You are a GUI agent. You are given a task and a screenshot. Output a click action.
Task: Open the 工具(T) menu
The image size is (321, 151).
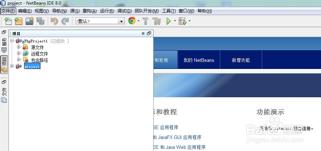pyautogui.click(x=169, y=11)
